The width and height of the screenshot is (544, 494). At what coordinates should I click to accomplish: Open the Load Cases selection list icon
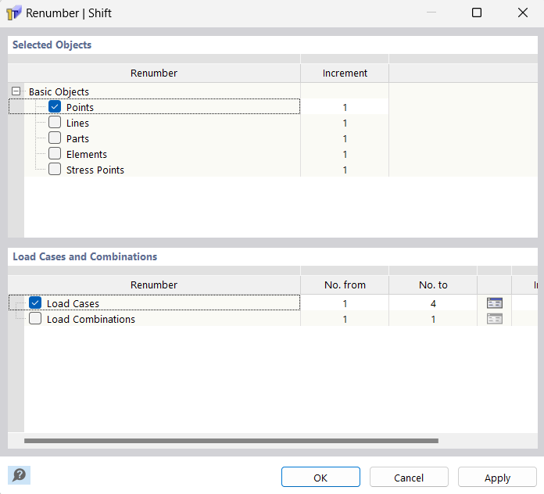[494, 303]
